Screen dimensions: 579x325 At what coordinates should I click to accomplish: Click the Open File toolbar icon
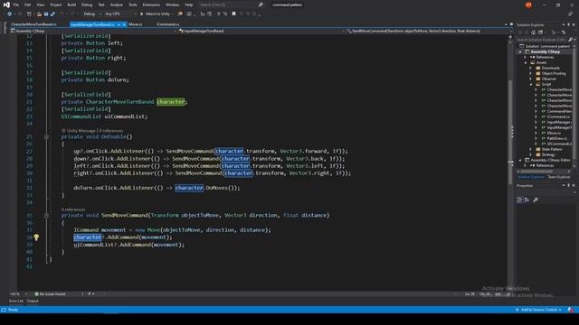[39, 14]
